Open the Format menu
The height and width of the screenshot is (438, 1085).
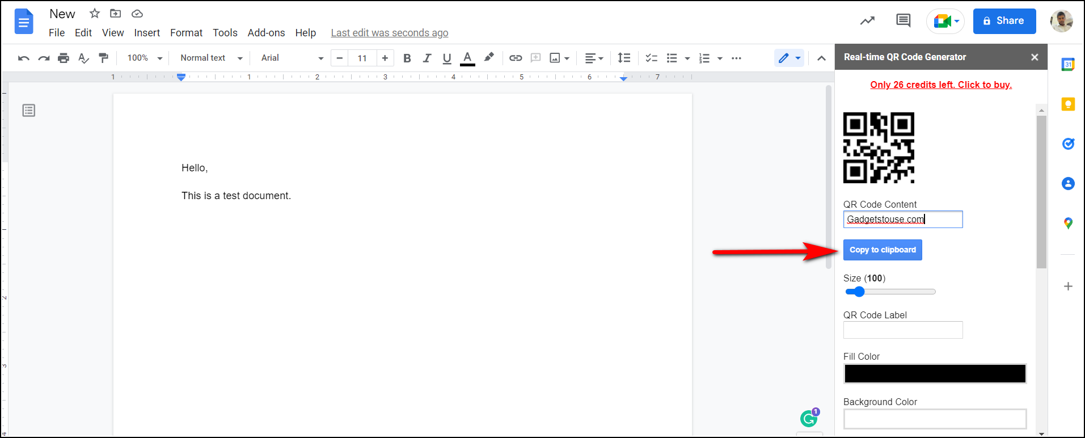pyautogui.click(x=186, y=33)
